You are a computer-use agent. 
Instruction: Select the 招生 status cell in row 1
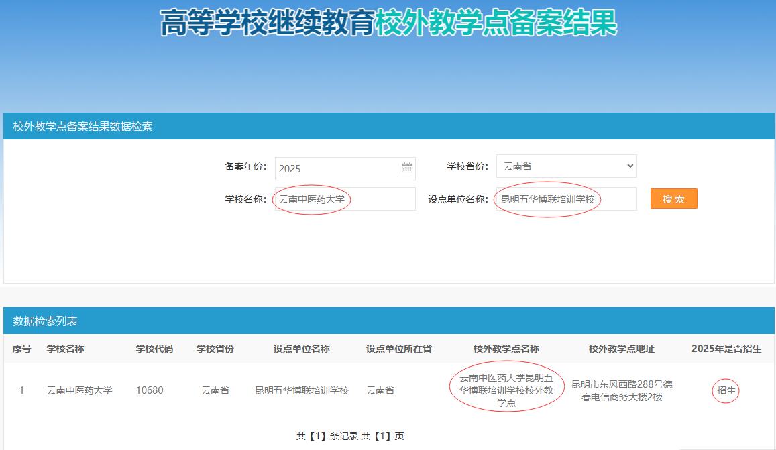[726, 390]
